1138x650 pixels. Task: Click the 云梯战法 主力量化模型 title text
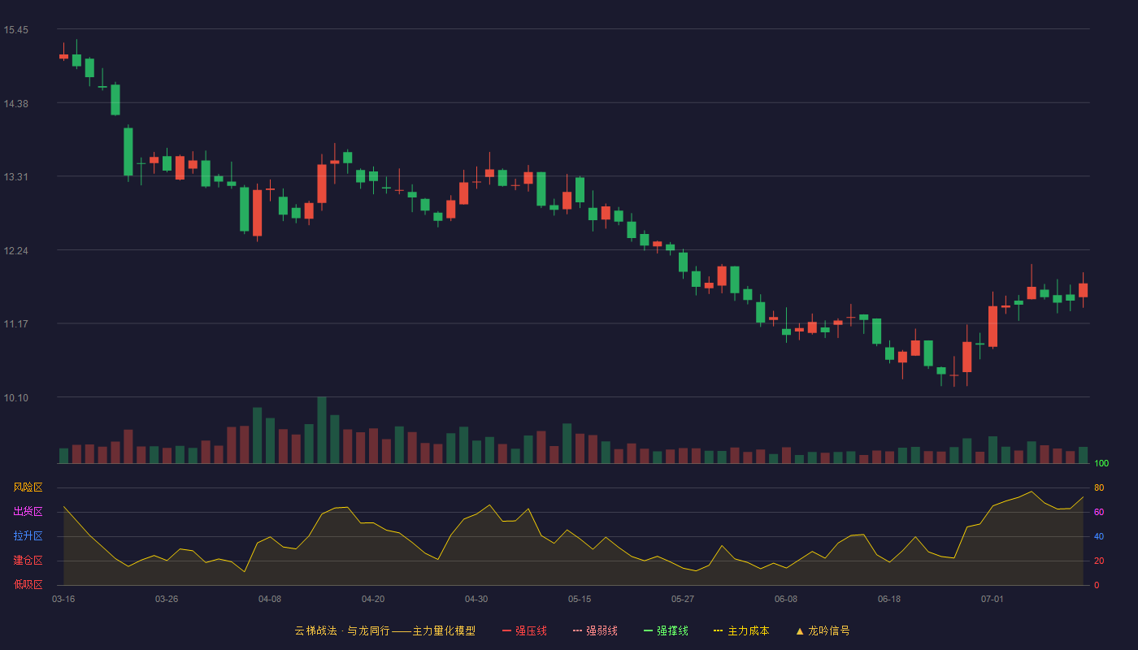(x=384, y=630)
